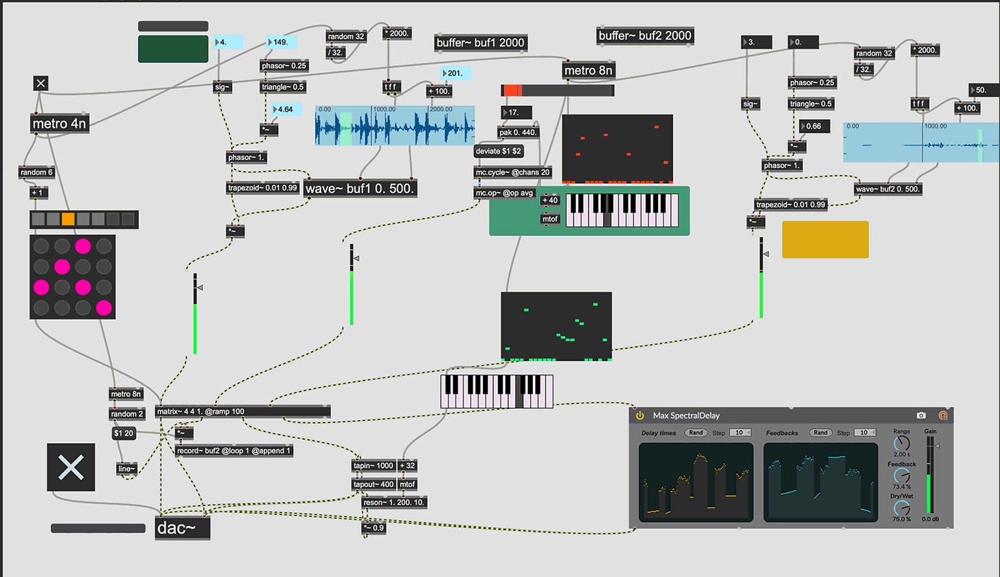Click the orange target icon beside the camera
Viewport: 1000px width, 577px height.
943,415
